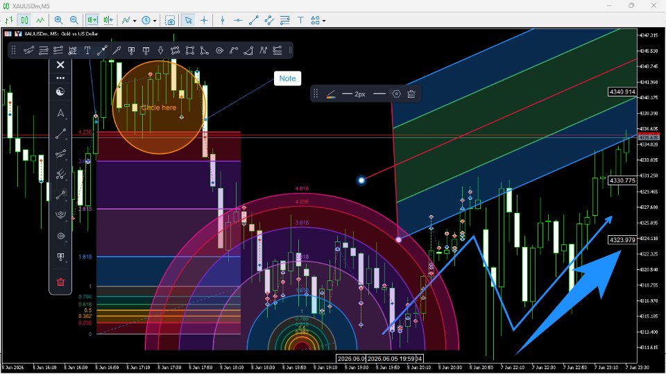Click the 4340.914 price label
The image size is (666, 374).
coord(622,92)
